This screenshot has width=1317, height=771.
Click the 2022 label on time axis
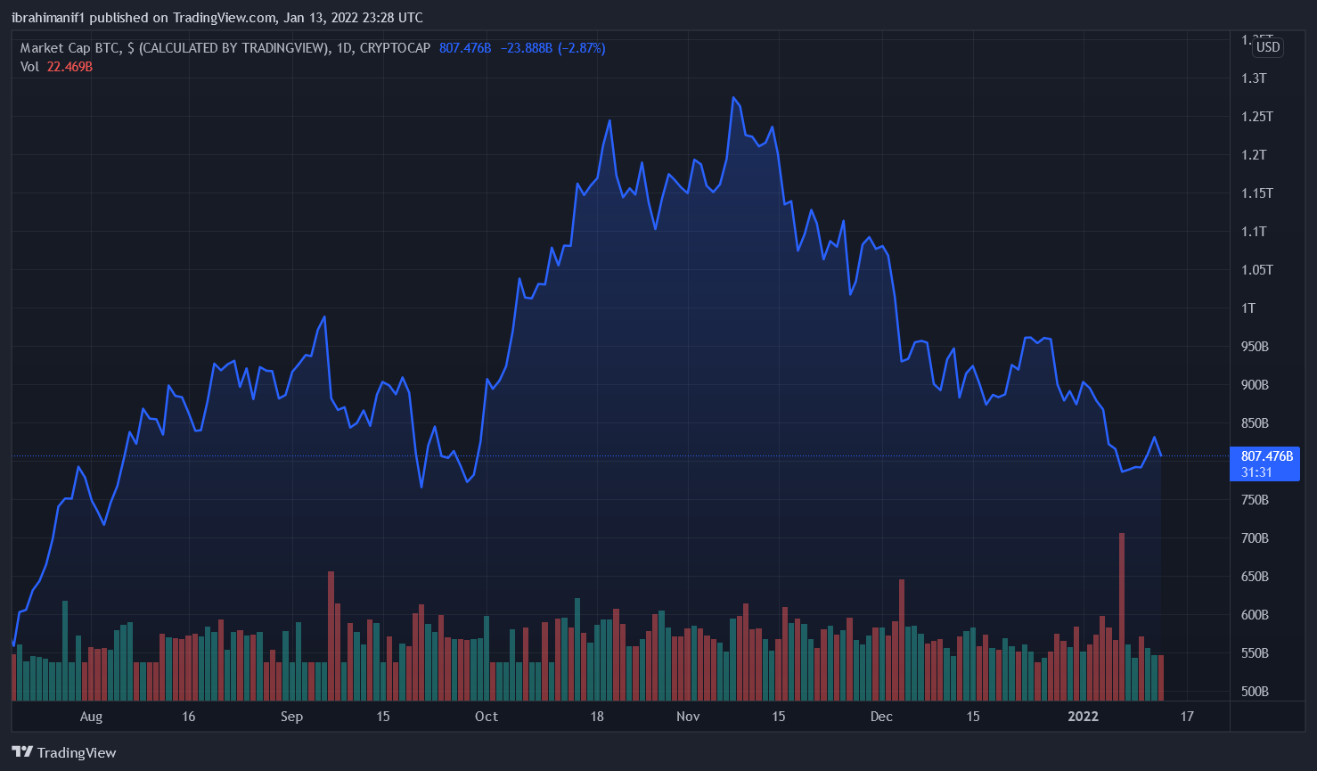(1083, 717)
